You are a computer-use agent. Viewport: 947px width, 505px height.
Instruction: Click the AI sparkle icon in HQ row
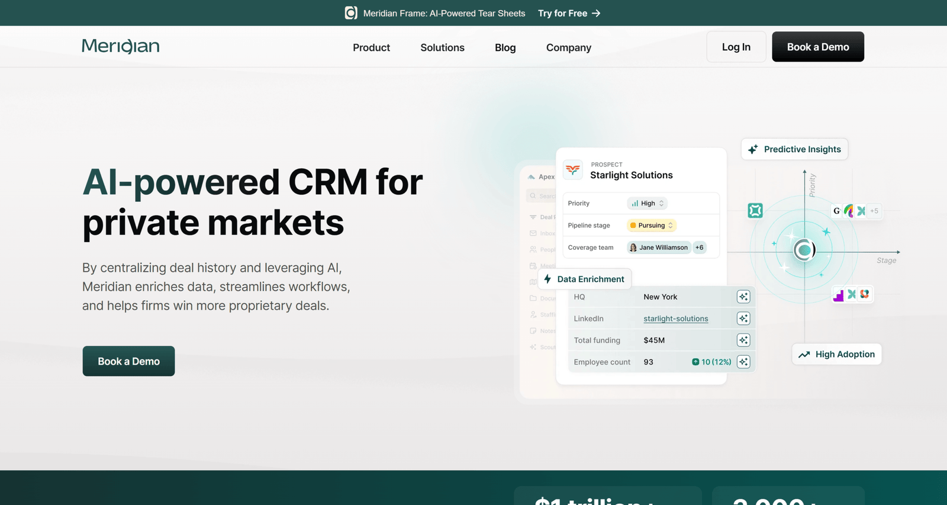(x=743, y=297)
